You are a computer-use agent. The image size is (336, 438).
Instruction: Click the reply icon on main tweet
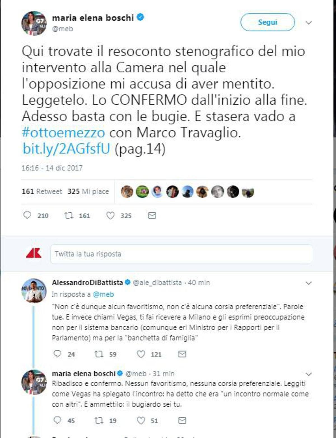[27, 215]
